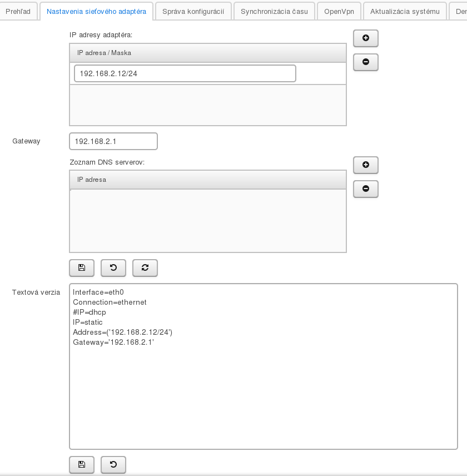Add a new DNS server entry
Image resolution: width=467 pixels, height=476 pixels.
coord(366,165)
